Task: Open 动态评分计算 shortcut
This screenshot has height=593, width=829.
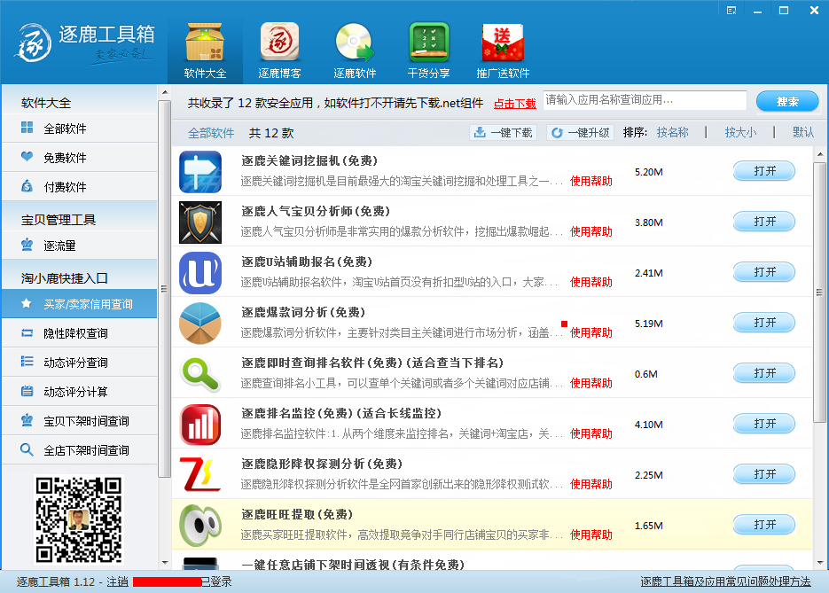Action: tap(79, 392)
